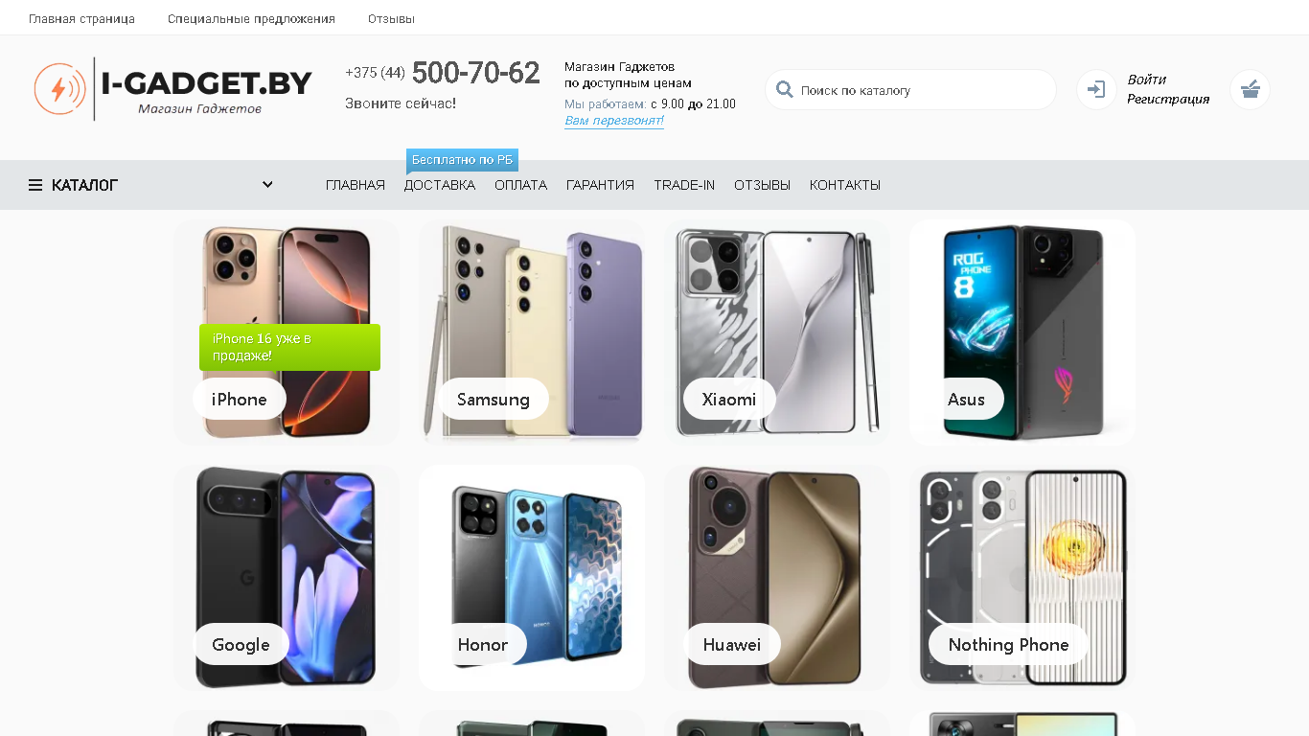Open the Регистрация link

(1168, 99)
